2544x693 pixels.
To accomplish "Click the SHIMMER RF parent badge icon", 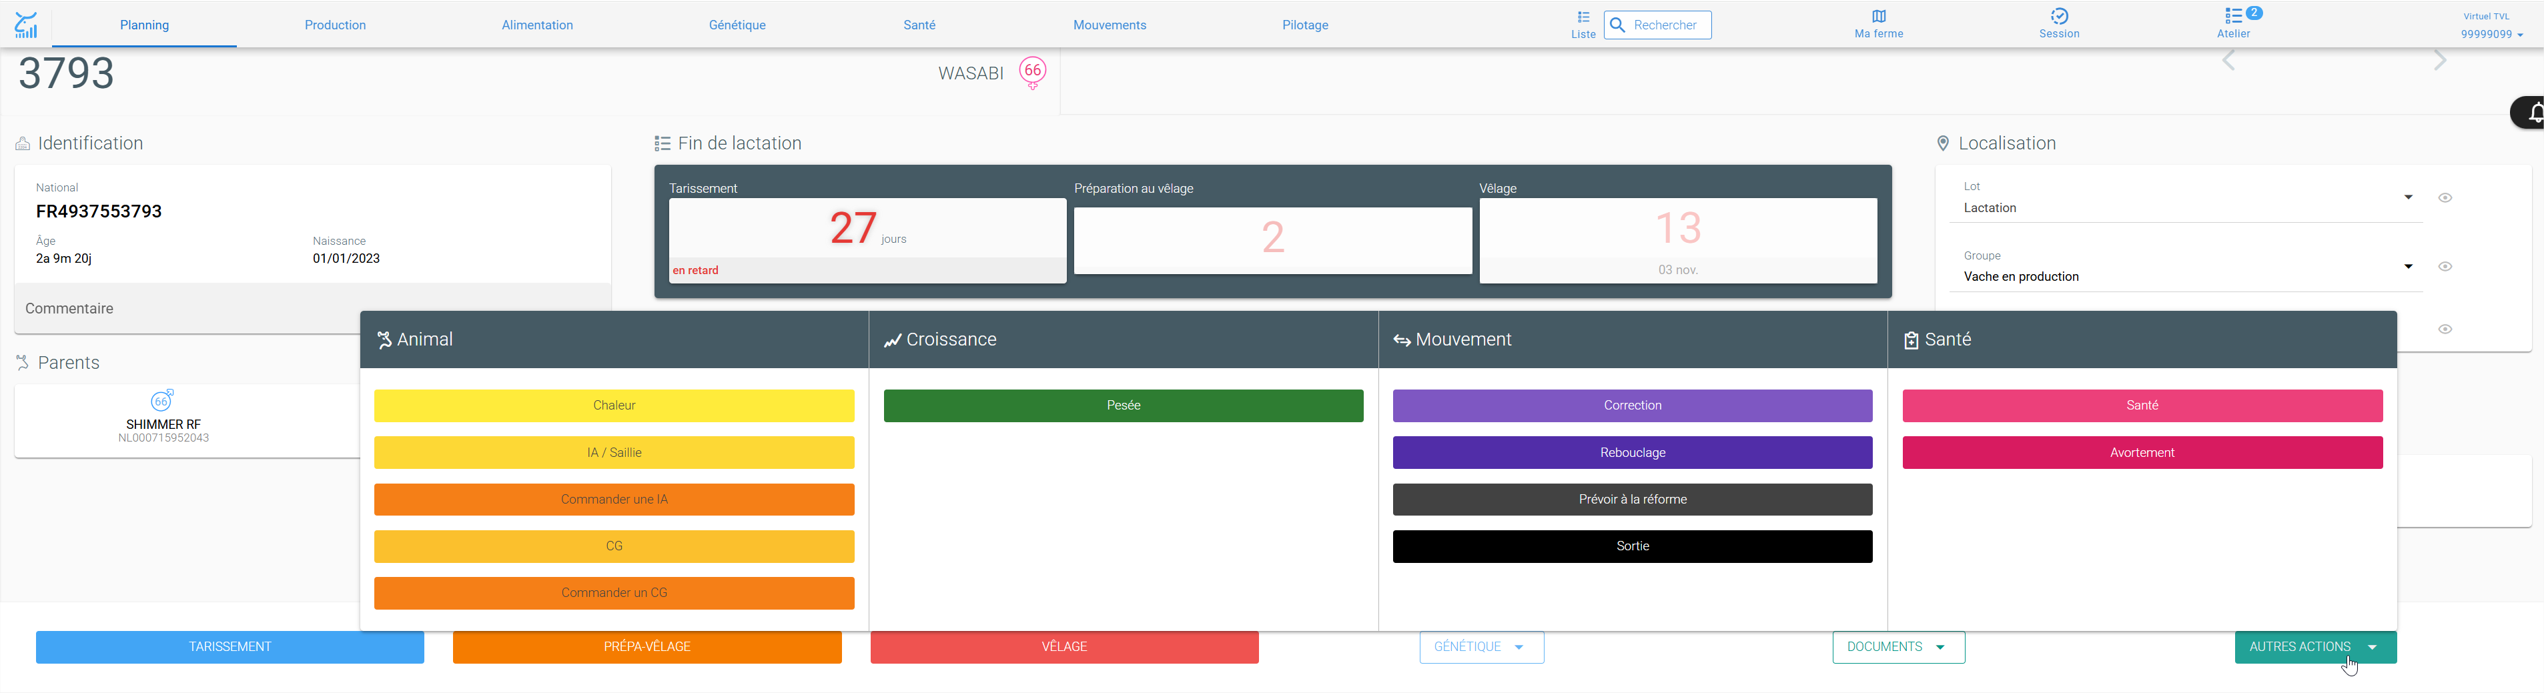I will click(162, 400).
